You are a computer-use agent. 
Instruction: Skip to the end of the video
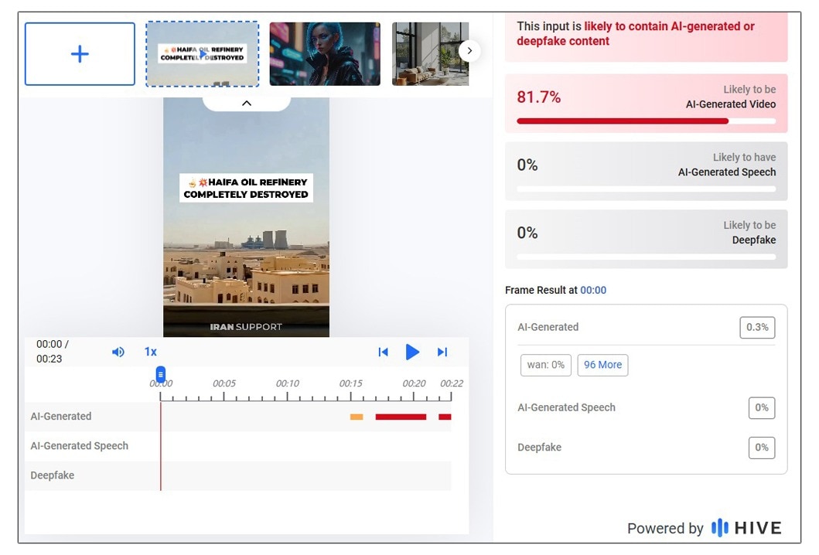(442, 352)
